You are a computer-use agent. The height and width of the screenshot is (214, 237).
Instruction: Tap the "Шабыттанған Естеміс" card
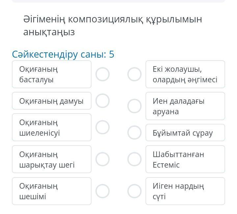[185, 159]
